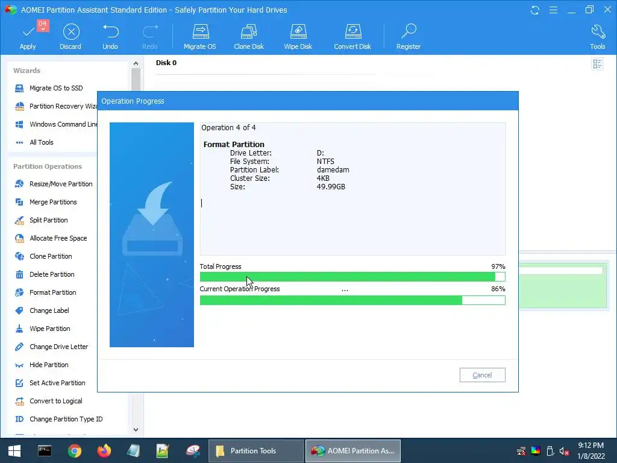Viewport: 617px width, 463px height.
Task: Undo the last operation
Action: [x=110, y=37]
